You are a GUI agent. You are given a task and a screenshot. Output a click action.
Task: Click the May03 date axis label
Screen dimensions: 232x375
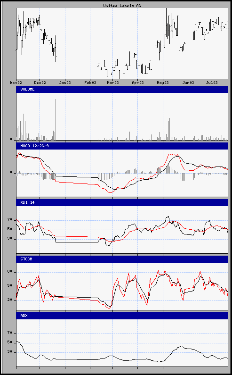(163, 83)
